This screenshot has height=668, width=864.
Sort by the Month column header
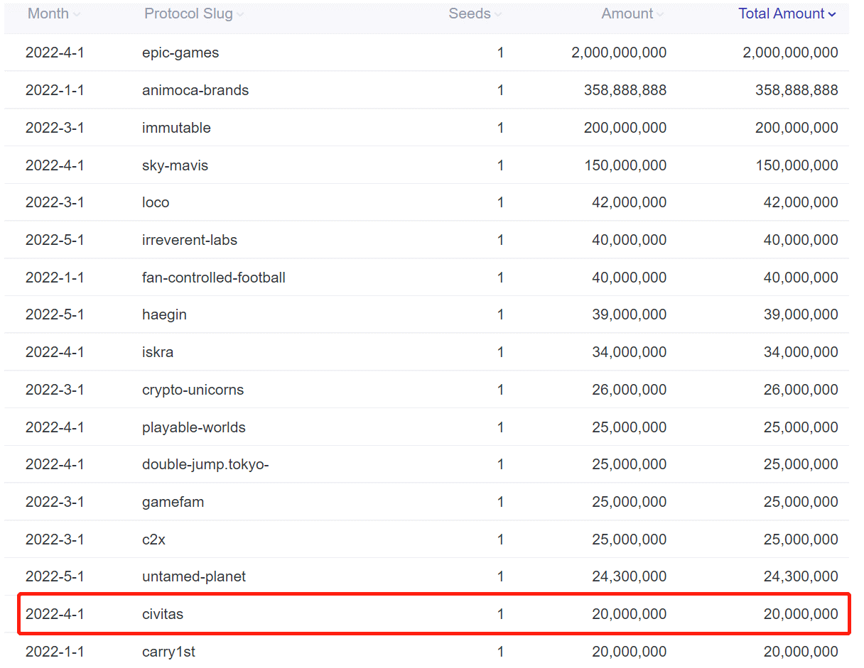[x=54, y=13]
